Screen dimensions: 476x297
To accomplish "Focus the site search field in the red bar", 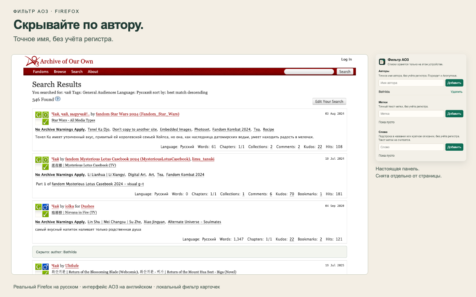I will tap(309, 72).
